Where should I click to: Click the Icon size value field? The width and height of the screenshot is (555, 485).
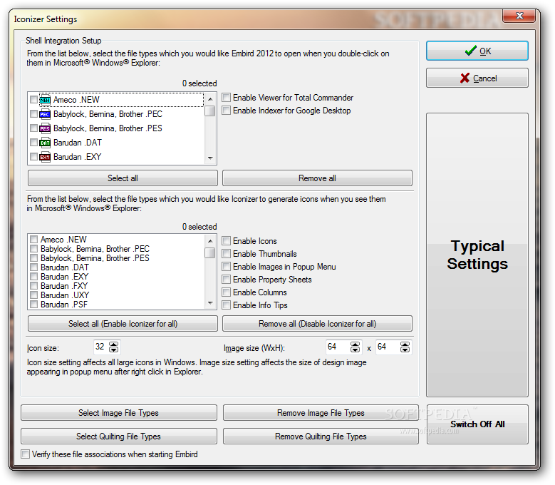tap(101, 347)
